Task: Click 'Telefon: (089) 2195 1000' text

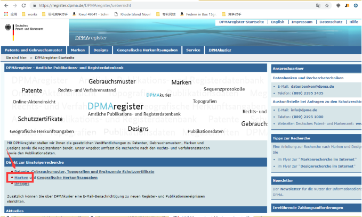Action: click(x=300, y=117)
